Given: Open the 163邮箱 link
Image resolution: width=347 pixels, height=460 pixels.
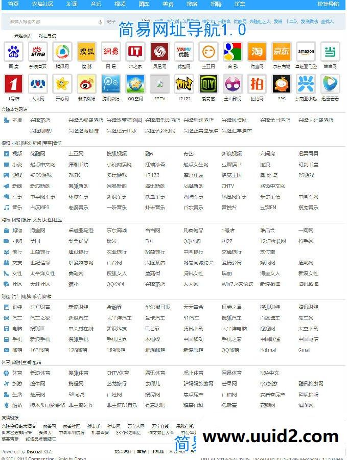Looking at the screenshot, I should (39, 350).
